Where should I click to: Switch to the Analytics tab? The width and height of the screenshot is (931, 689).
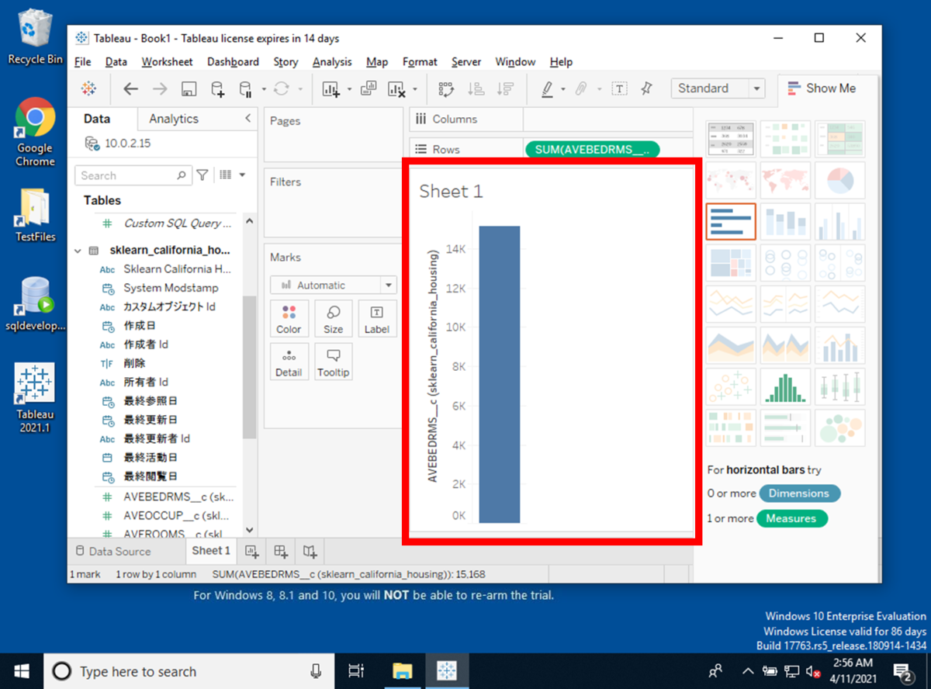point(174,119)
